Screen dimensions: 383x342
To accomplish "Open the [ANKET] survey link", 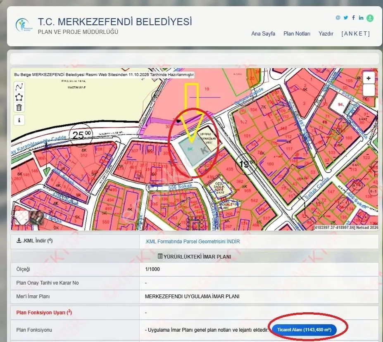I will click(x=356, y=34).
